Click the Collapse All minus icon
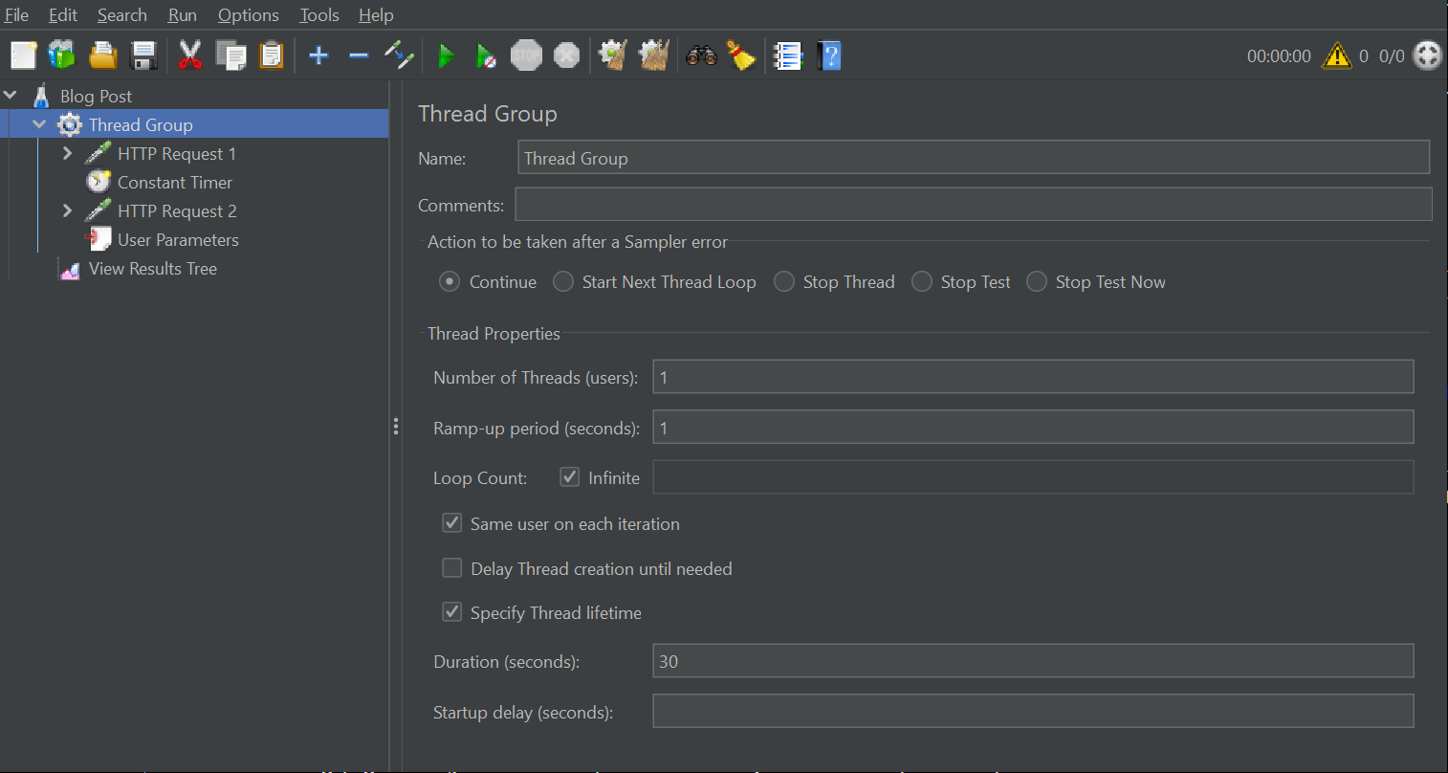 point(359,55)
